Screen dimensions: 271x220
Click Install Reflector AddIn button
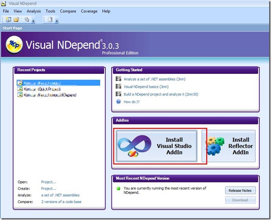click(x=229, y=146)
